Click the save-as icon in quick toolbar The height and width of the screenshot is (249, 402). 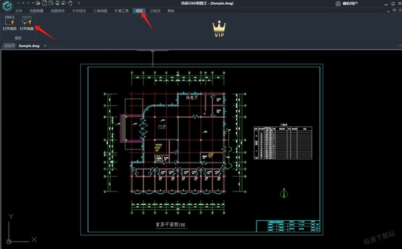[51, 3]
